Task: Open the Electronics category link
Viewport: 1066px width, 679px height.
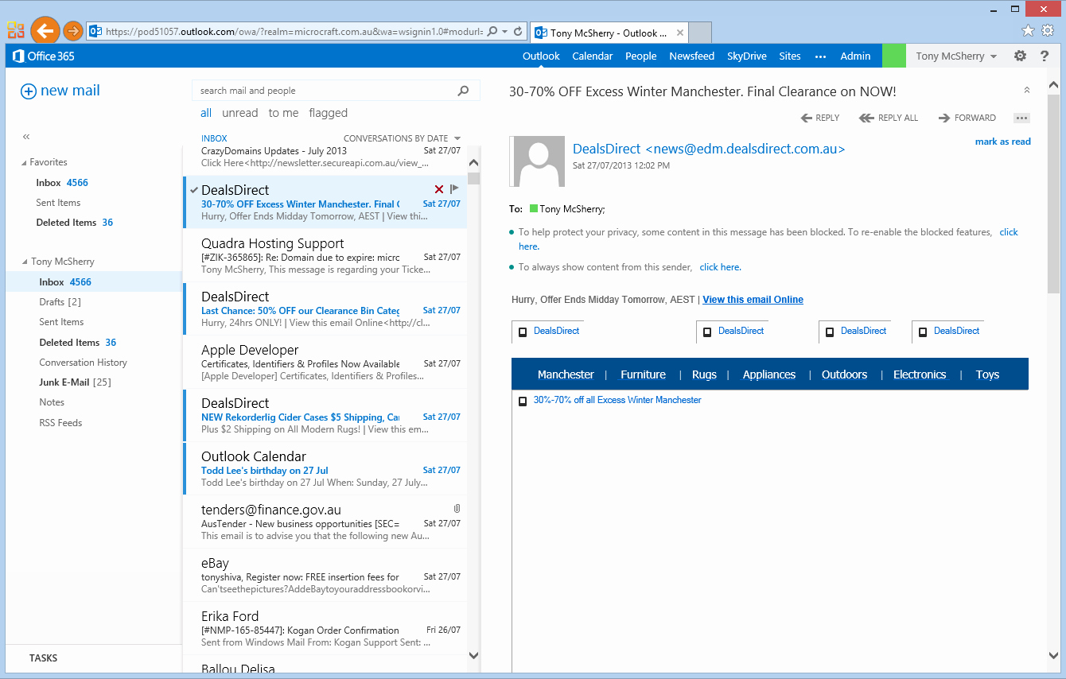Action: tap(920, 374)
